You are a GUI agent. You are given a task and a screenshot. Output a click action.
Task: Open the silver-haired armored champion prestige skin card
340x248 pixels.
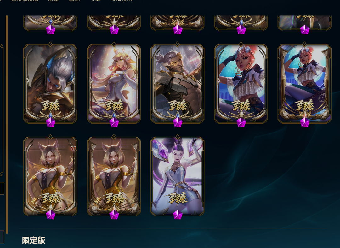(x=50, y=84)
